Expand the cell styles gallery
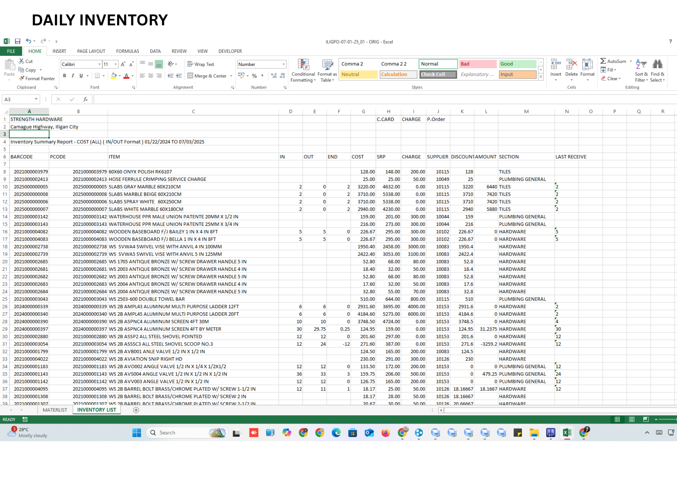This screenshot has height=478, width=677. tap(541, 77)
